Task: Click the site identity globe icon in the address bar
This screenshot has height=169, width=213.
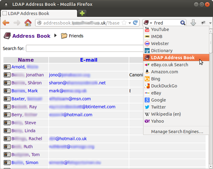Action: pos(39,23)
